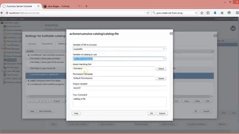The height and width of the screenshot is (134, 239).
Task: Expand the table process-rows-from-table action
Action: 28,81
